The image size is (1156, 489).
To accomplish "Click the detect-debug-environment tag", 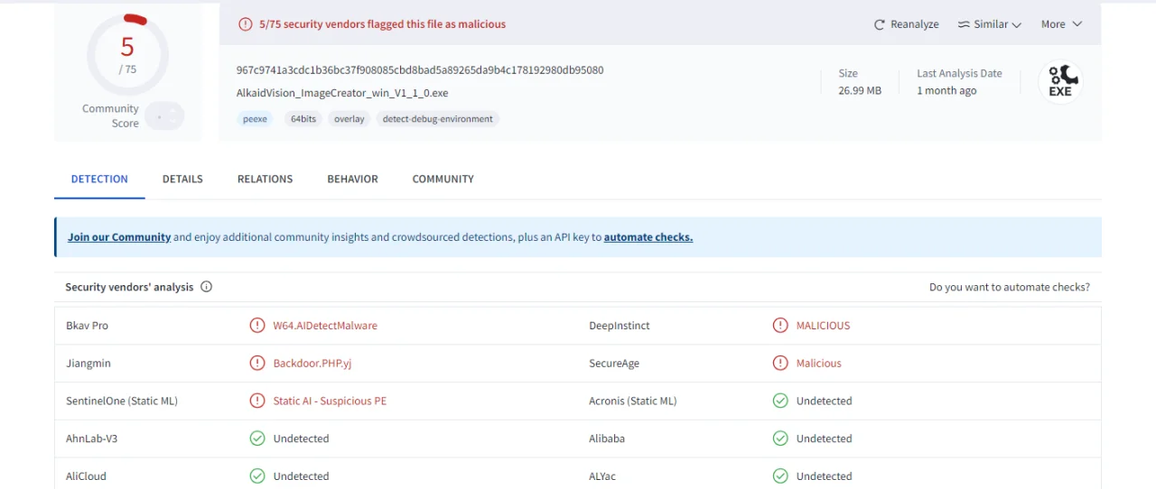I will pyautogui.click(x=438, y=118).
